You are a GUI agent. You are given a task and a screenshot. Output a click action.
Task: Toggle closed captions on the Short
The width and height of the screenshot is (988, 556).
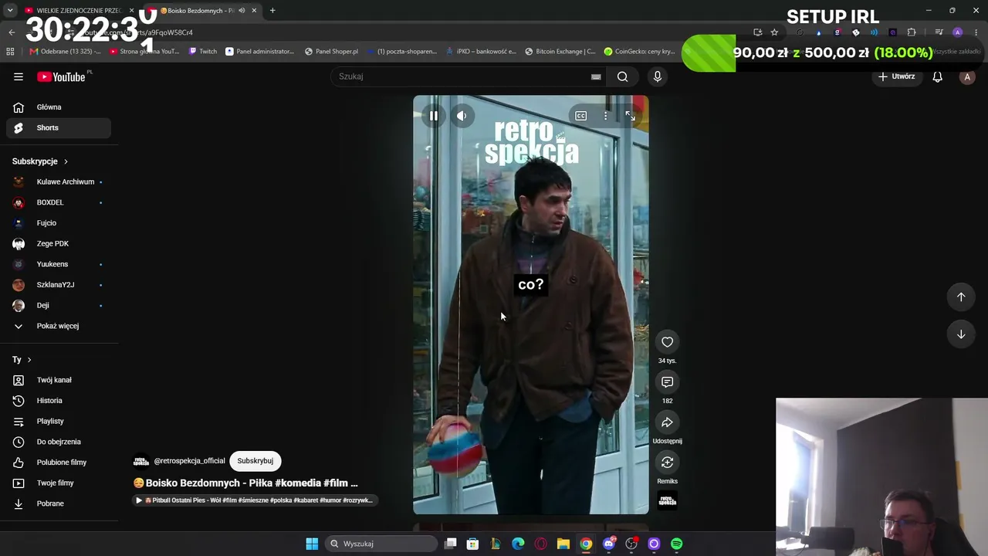click(x=581, y=116)
